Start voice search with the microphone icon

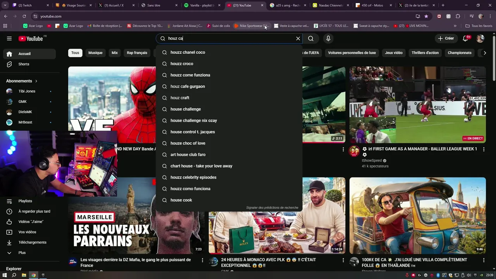click(328, 38)
